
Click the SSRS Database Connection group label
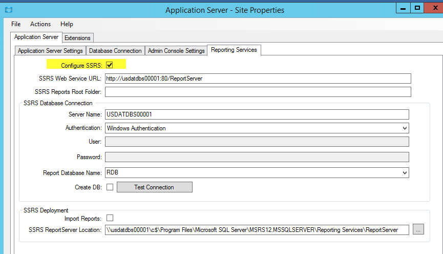[x=58, y=103]
